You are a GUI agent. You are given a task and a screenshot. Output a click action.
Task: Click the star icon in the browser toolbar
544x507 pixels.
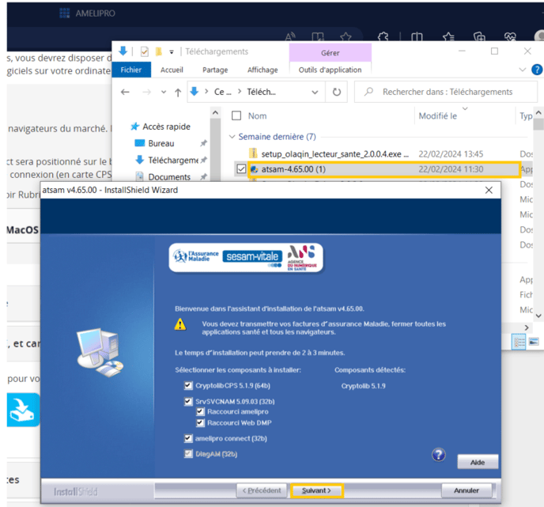click(x=346, y=36)
